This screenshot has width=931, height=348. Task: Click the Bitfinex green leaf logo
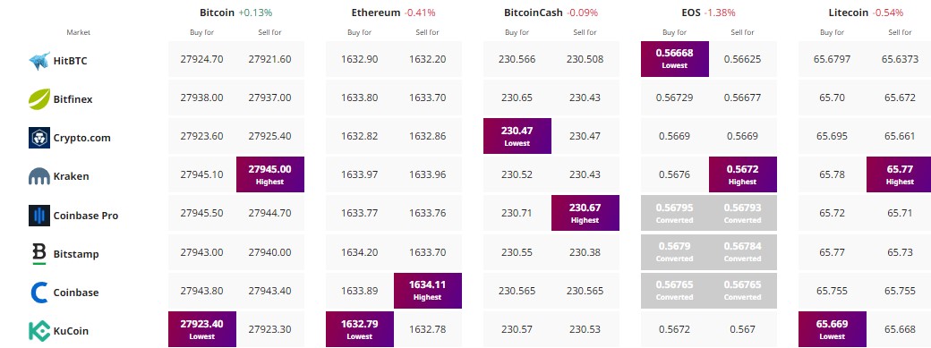pos(39,99)
